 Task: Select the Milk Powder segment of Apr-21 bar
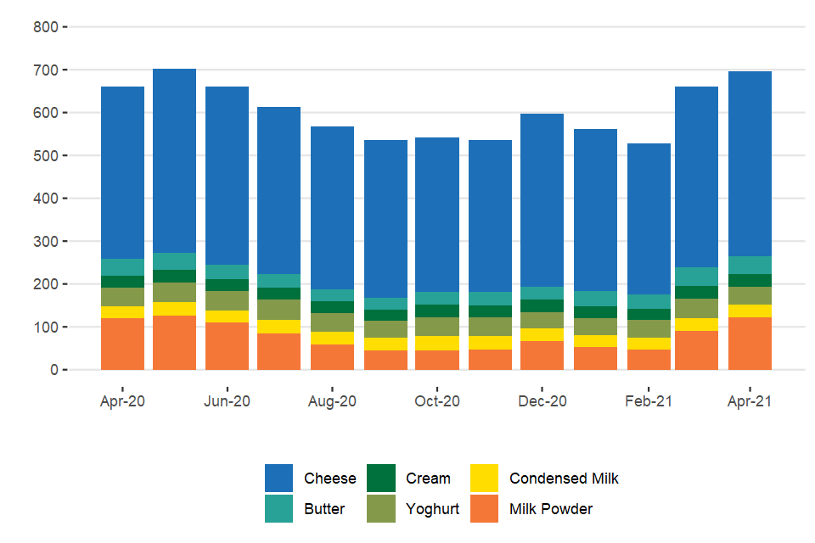(x=750, y=344)
